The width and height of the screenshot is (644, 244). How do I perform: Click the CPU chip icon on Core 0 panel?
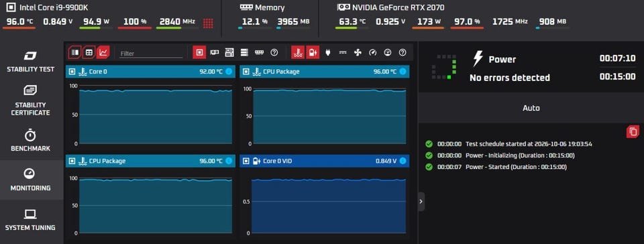(x=72, y=71)
